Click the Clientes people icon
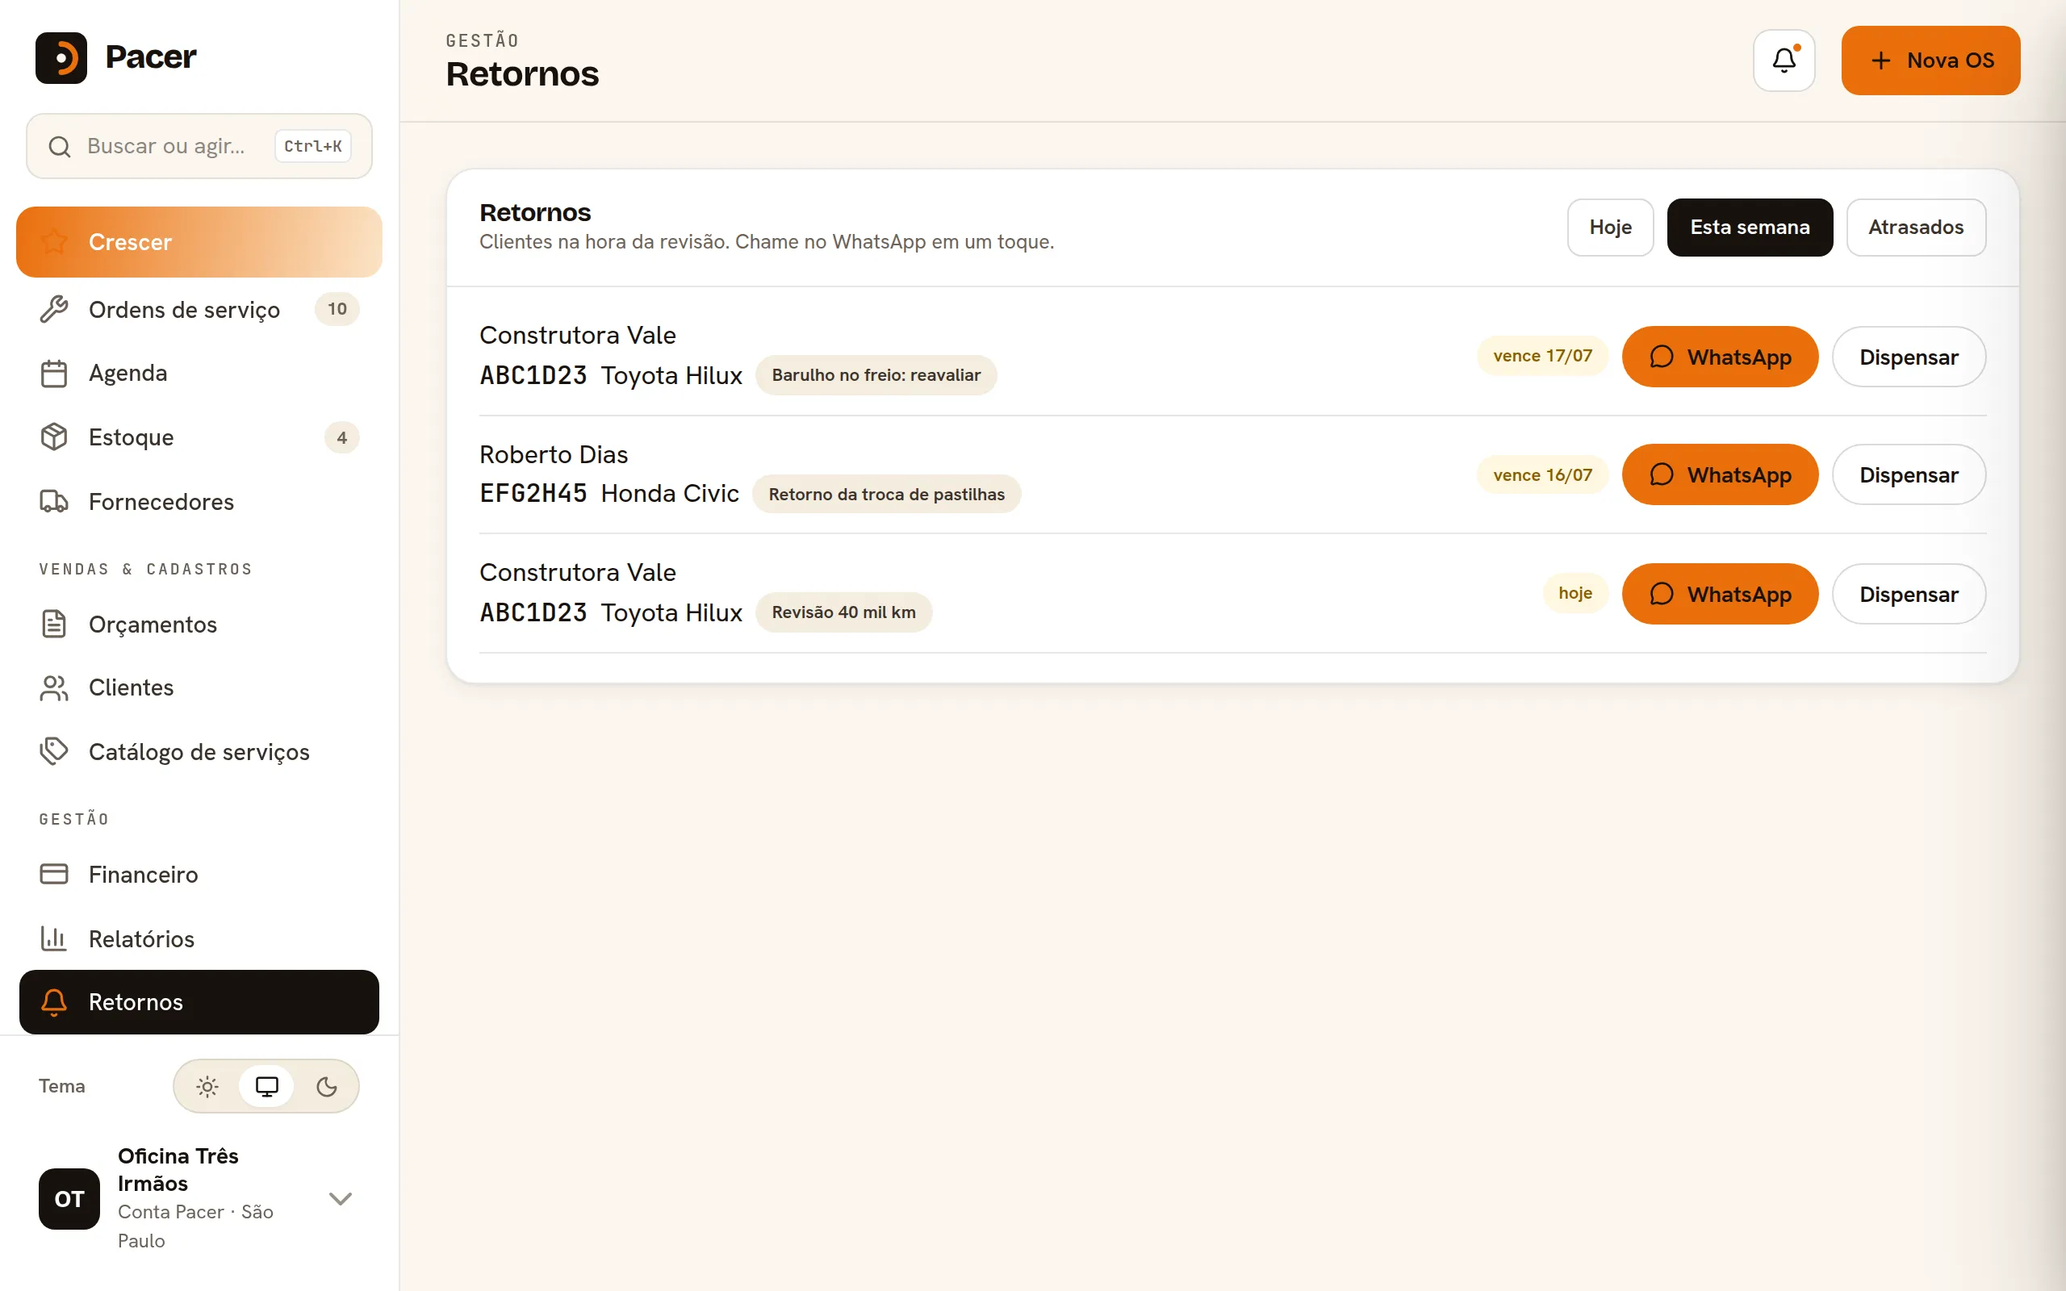 (54, 687)
